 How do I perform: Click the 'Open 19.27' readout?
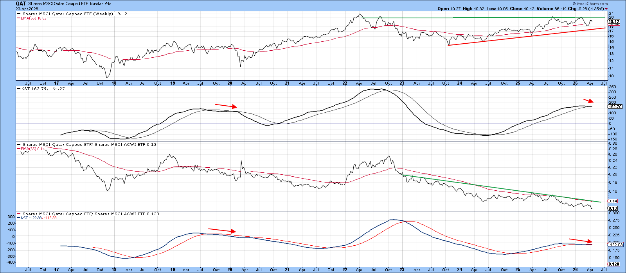coord(450,9)
